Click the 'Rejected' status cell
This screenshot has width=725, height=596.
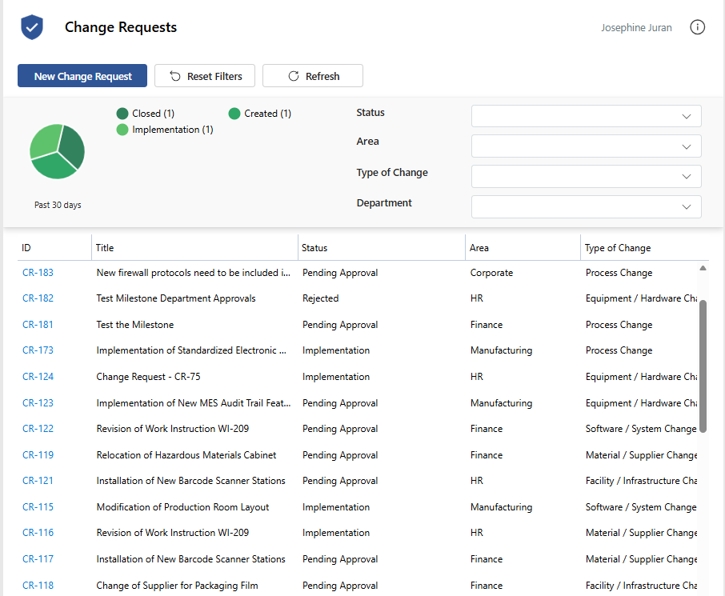coord(320,298)
